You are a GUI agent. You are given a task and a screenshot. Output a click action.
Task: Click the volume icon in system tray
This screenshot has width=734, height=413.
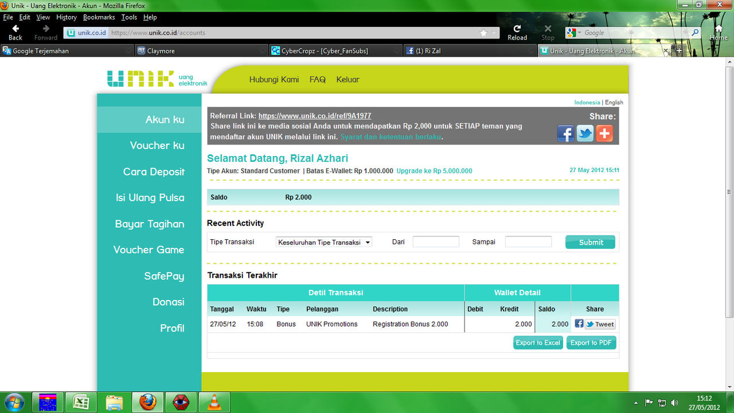(674, 403)
